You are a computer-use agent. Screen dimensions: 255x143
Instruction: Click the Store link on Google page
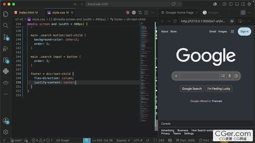(x=173, y=31)
